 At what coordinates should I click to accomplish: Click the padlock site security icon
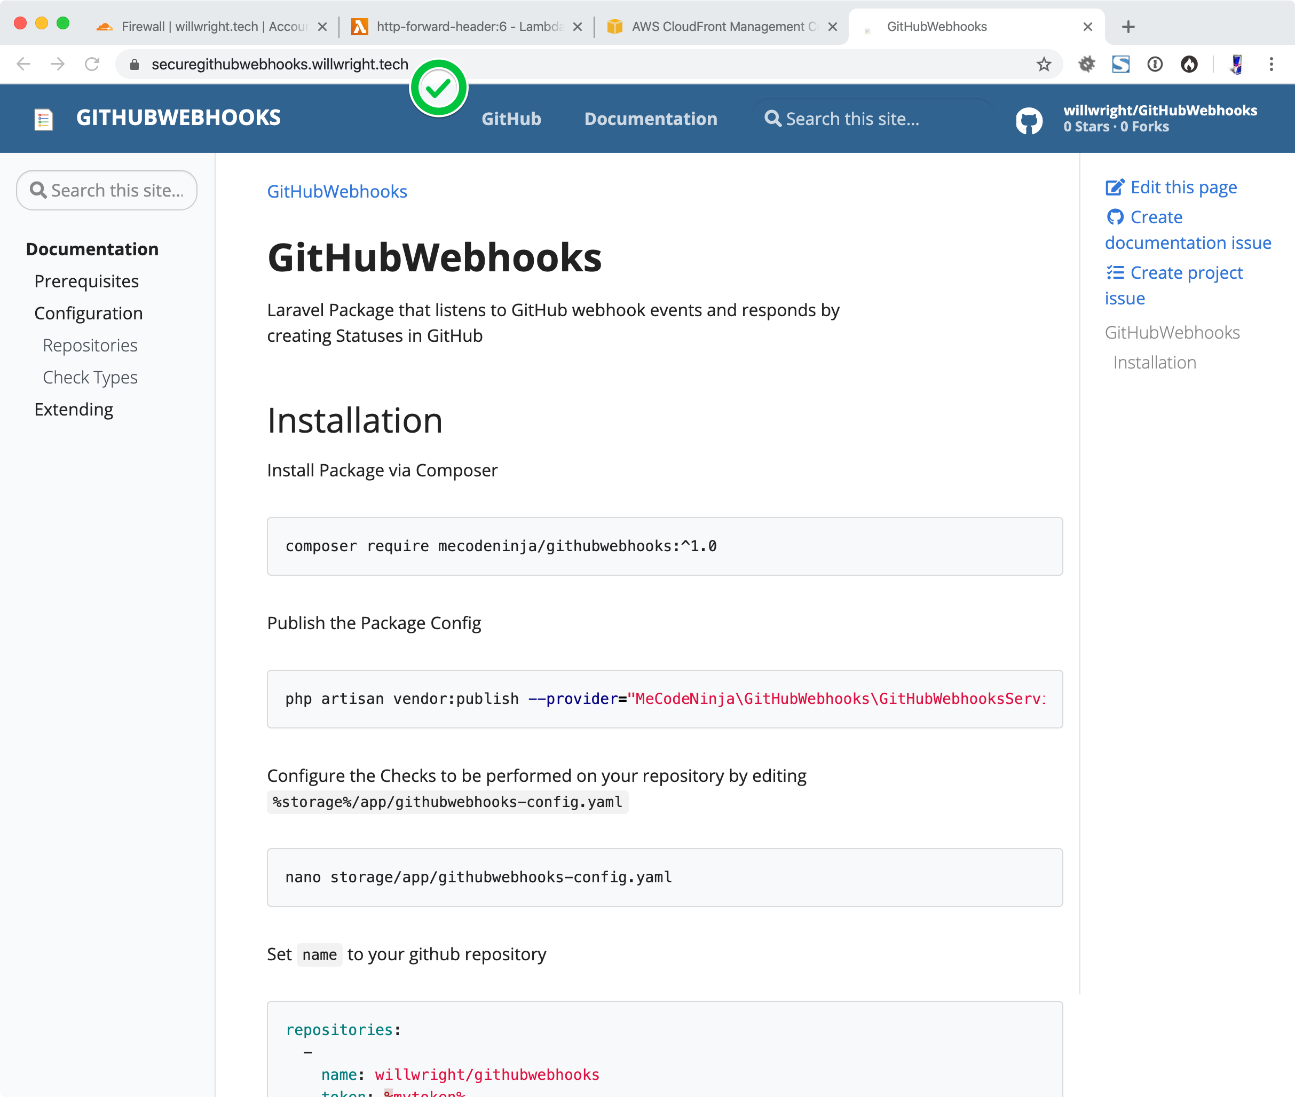(x=134, y=65)
